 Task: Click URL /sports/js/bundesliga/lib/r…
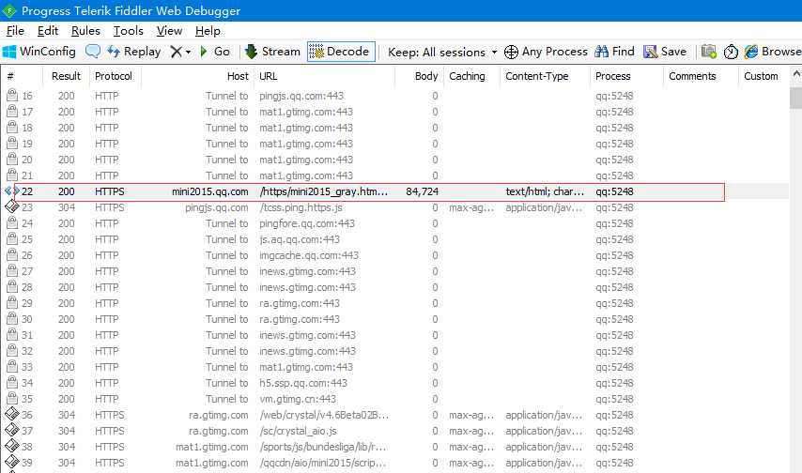coord(323,447)
